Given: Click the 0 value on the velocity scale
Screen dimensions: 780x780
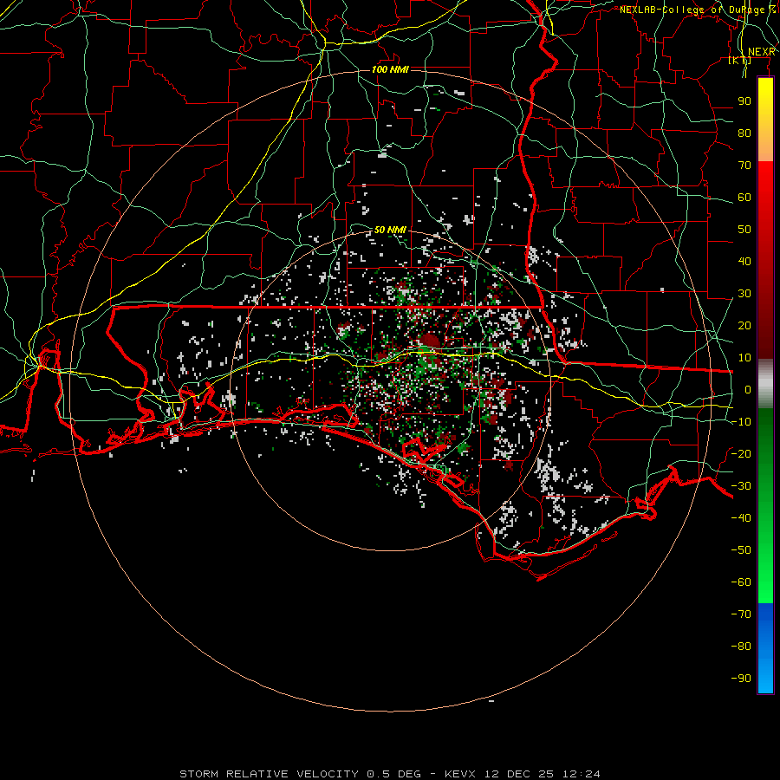Looking at the screenshot, I should [748, 389].
